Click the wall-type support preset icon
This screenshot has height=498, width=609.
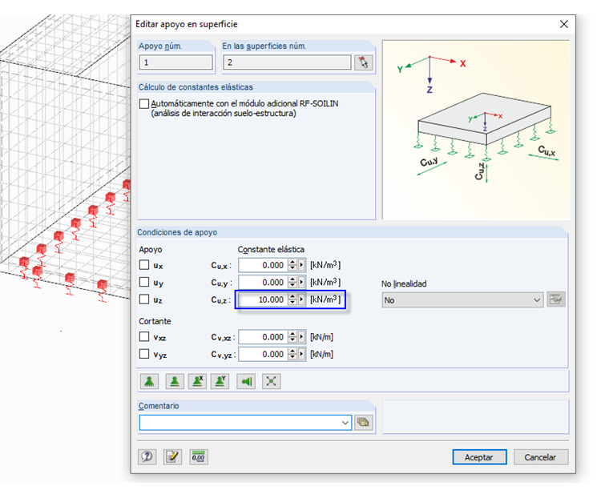pyautogui.click(x=246, y=381)
